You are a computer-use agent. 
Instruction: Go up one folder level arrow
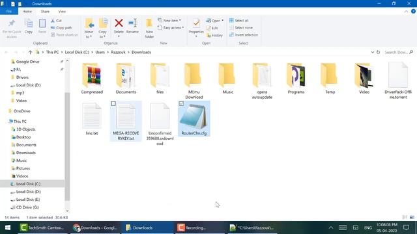pos(30,52)
